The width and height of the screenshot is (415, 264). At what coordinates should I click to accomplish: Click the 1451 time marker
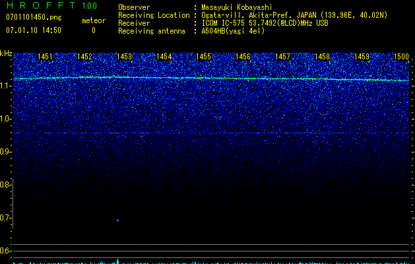[45, 57]
